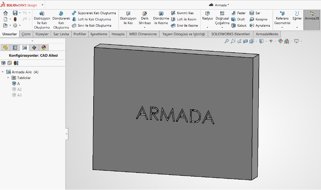The image size is (321, 190).
Task: Switch to the Hesapla tab
Action: pos(118,34)
